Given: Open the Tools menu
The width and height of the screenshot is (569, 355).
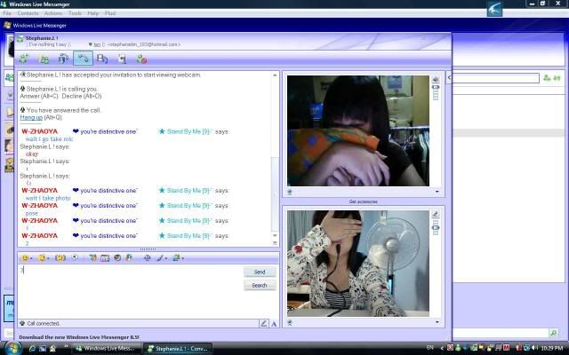Looking at the screenshot, I should (x=75, y=13).
